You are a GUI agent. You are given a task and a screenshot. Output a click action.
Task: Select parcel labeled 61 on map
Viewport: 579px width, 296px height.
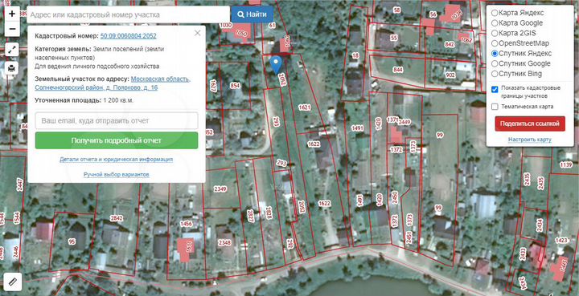(273, 26)
